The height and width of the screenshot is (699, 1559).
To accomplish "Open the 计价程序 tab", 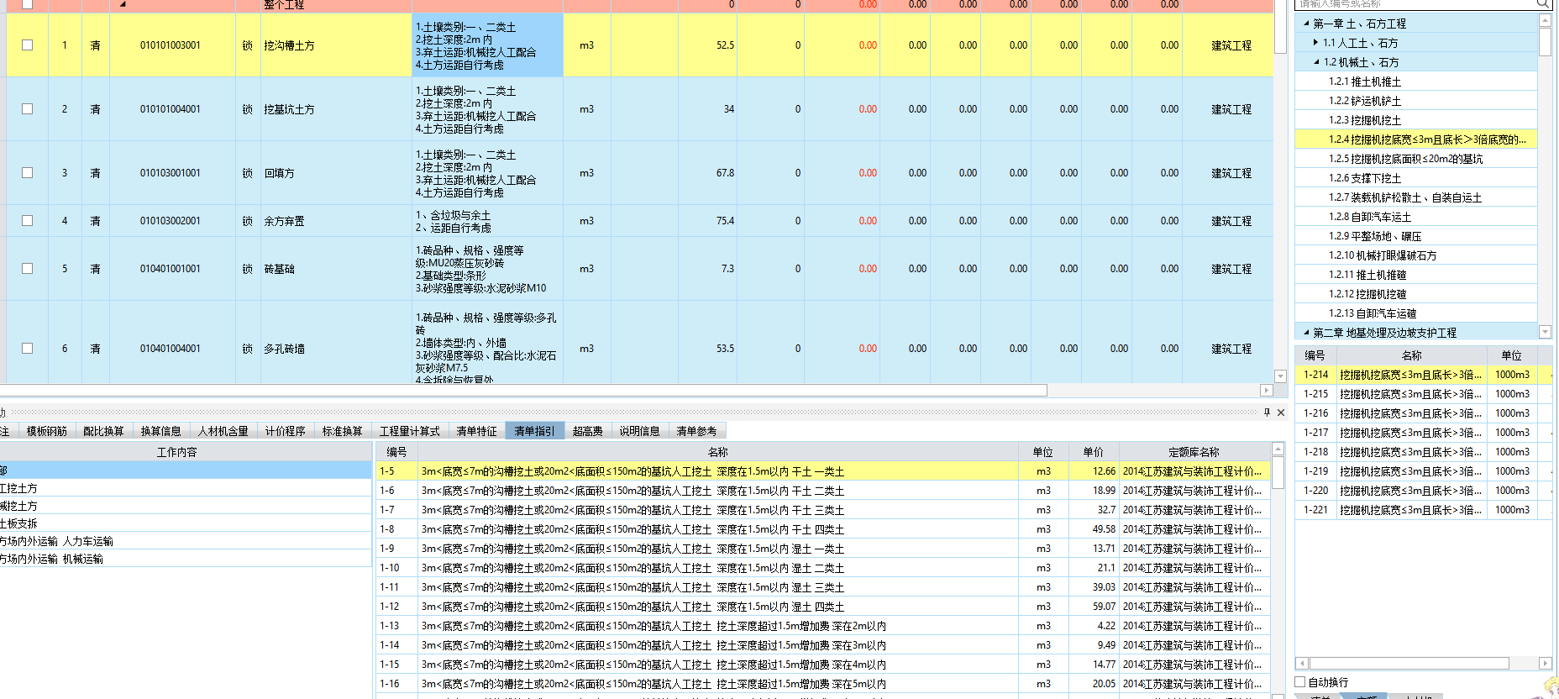I will click(x=285, y=431).
